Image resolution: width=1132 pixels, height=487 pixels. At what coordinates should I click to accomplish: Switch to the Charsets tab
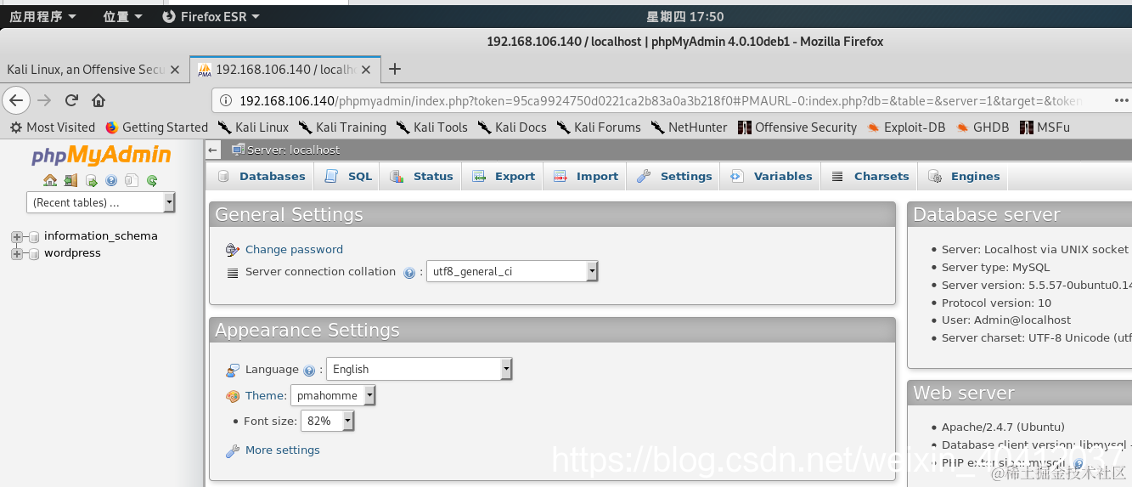pos(870,176)
